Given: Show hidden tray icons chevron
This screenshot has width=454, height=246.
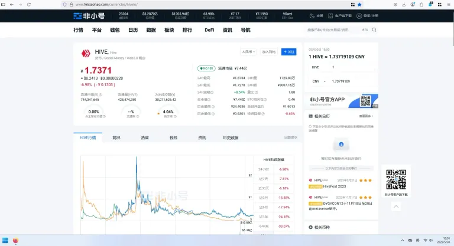Looking at the screenshot, I should click(403, 241).
